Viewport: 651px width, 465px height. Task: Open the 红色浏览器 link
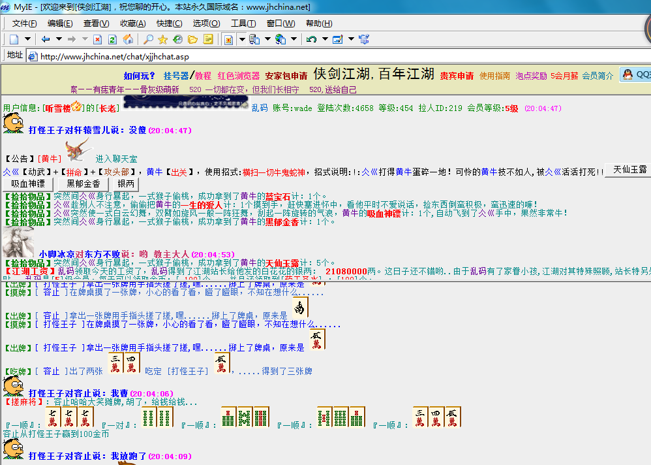pos(238,76)
